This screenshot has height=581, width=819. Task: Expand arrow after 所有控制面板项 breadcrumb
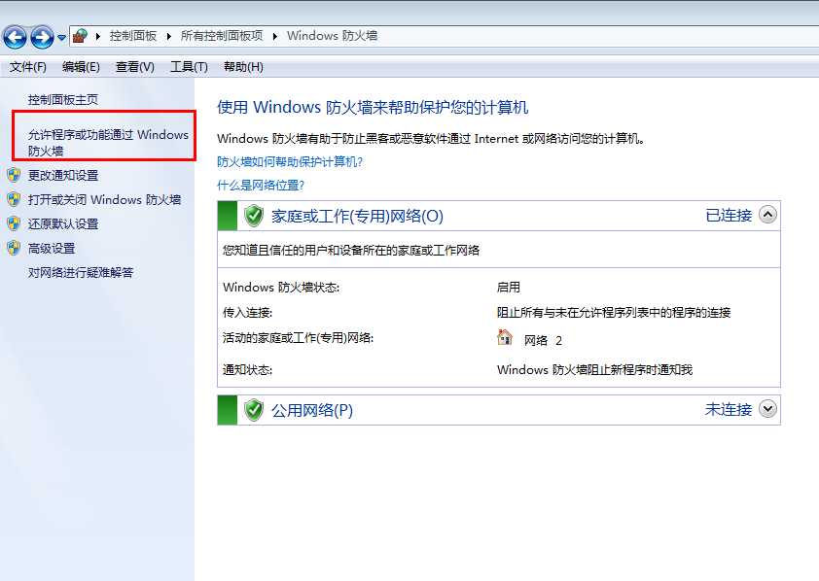[275, 36]
